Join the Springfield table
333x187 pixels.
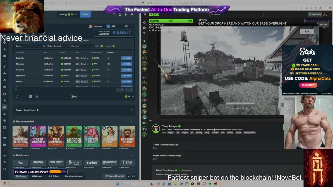pos(126,76)
